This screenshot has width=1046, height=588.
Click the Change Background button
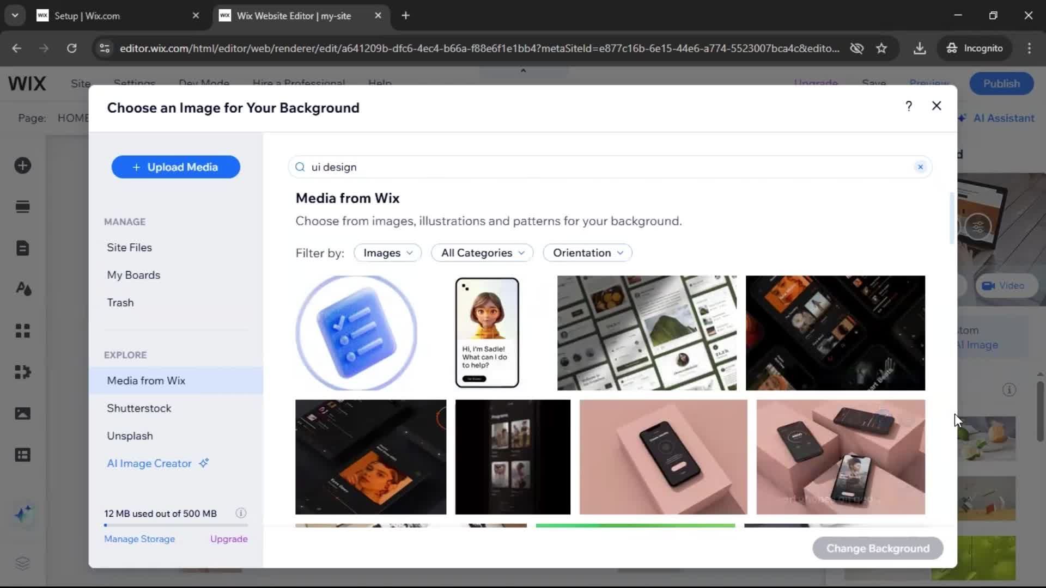click(878, 548)
